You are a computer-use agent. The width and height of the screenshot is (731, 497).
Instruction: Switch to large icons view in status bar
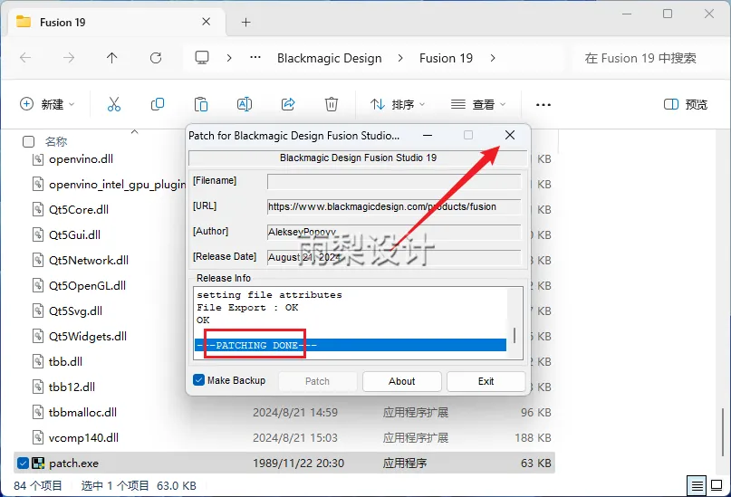point(717,486)
